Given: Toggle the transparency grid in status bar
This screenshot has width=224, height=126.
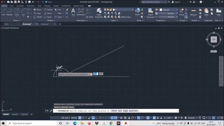Looking at the screenshot, I should point(125,118).
